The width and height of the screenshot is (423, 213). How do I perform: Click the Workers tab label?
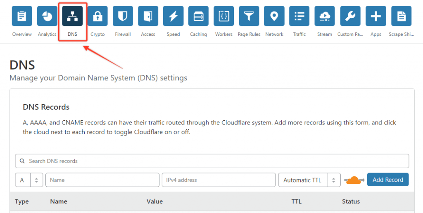(223, 34)
